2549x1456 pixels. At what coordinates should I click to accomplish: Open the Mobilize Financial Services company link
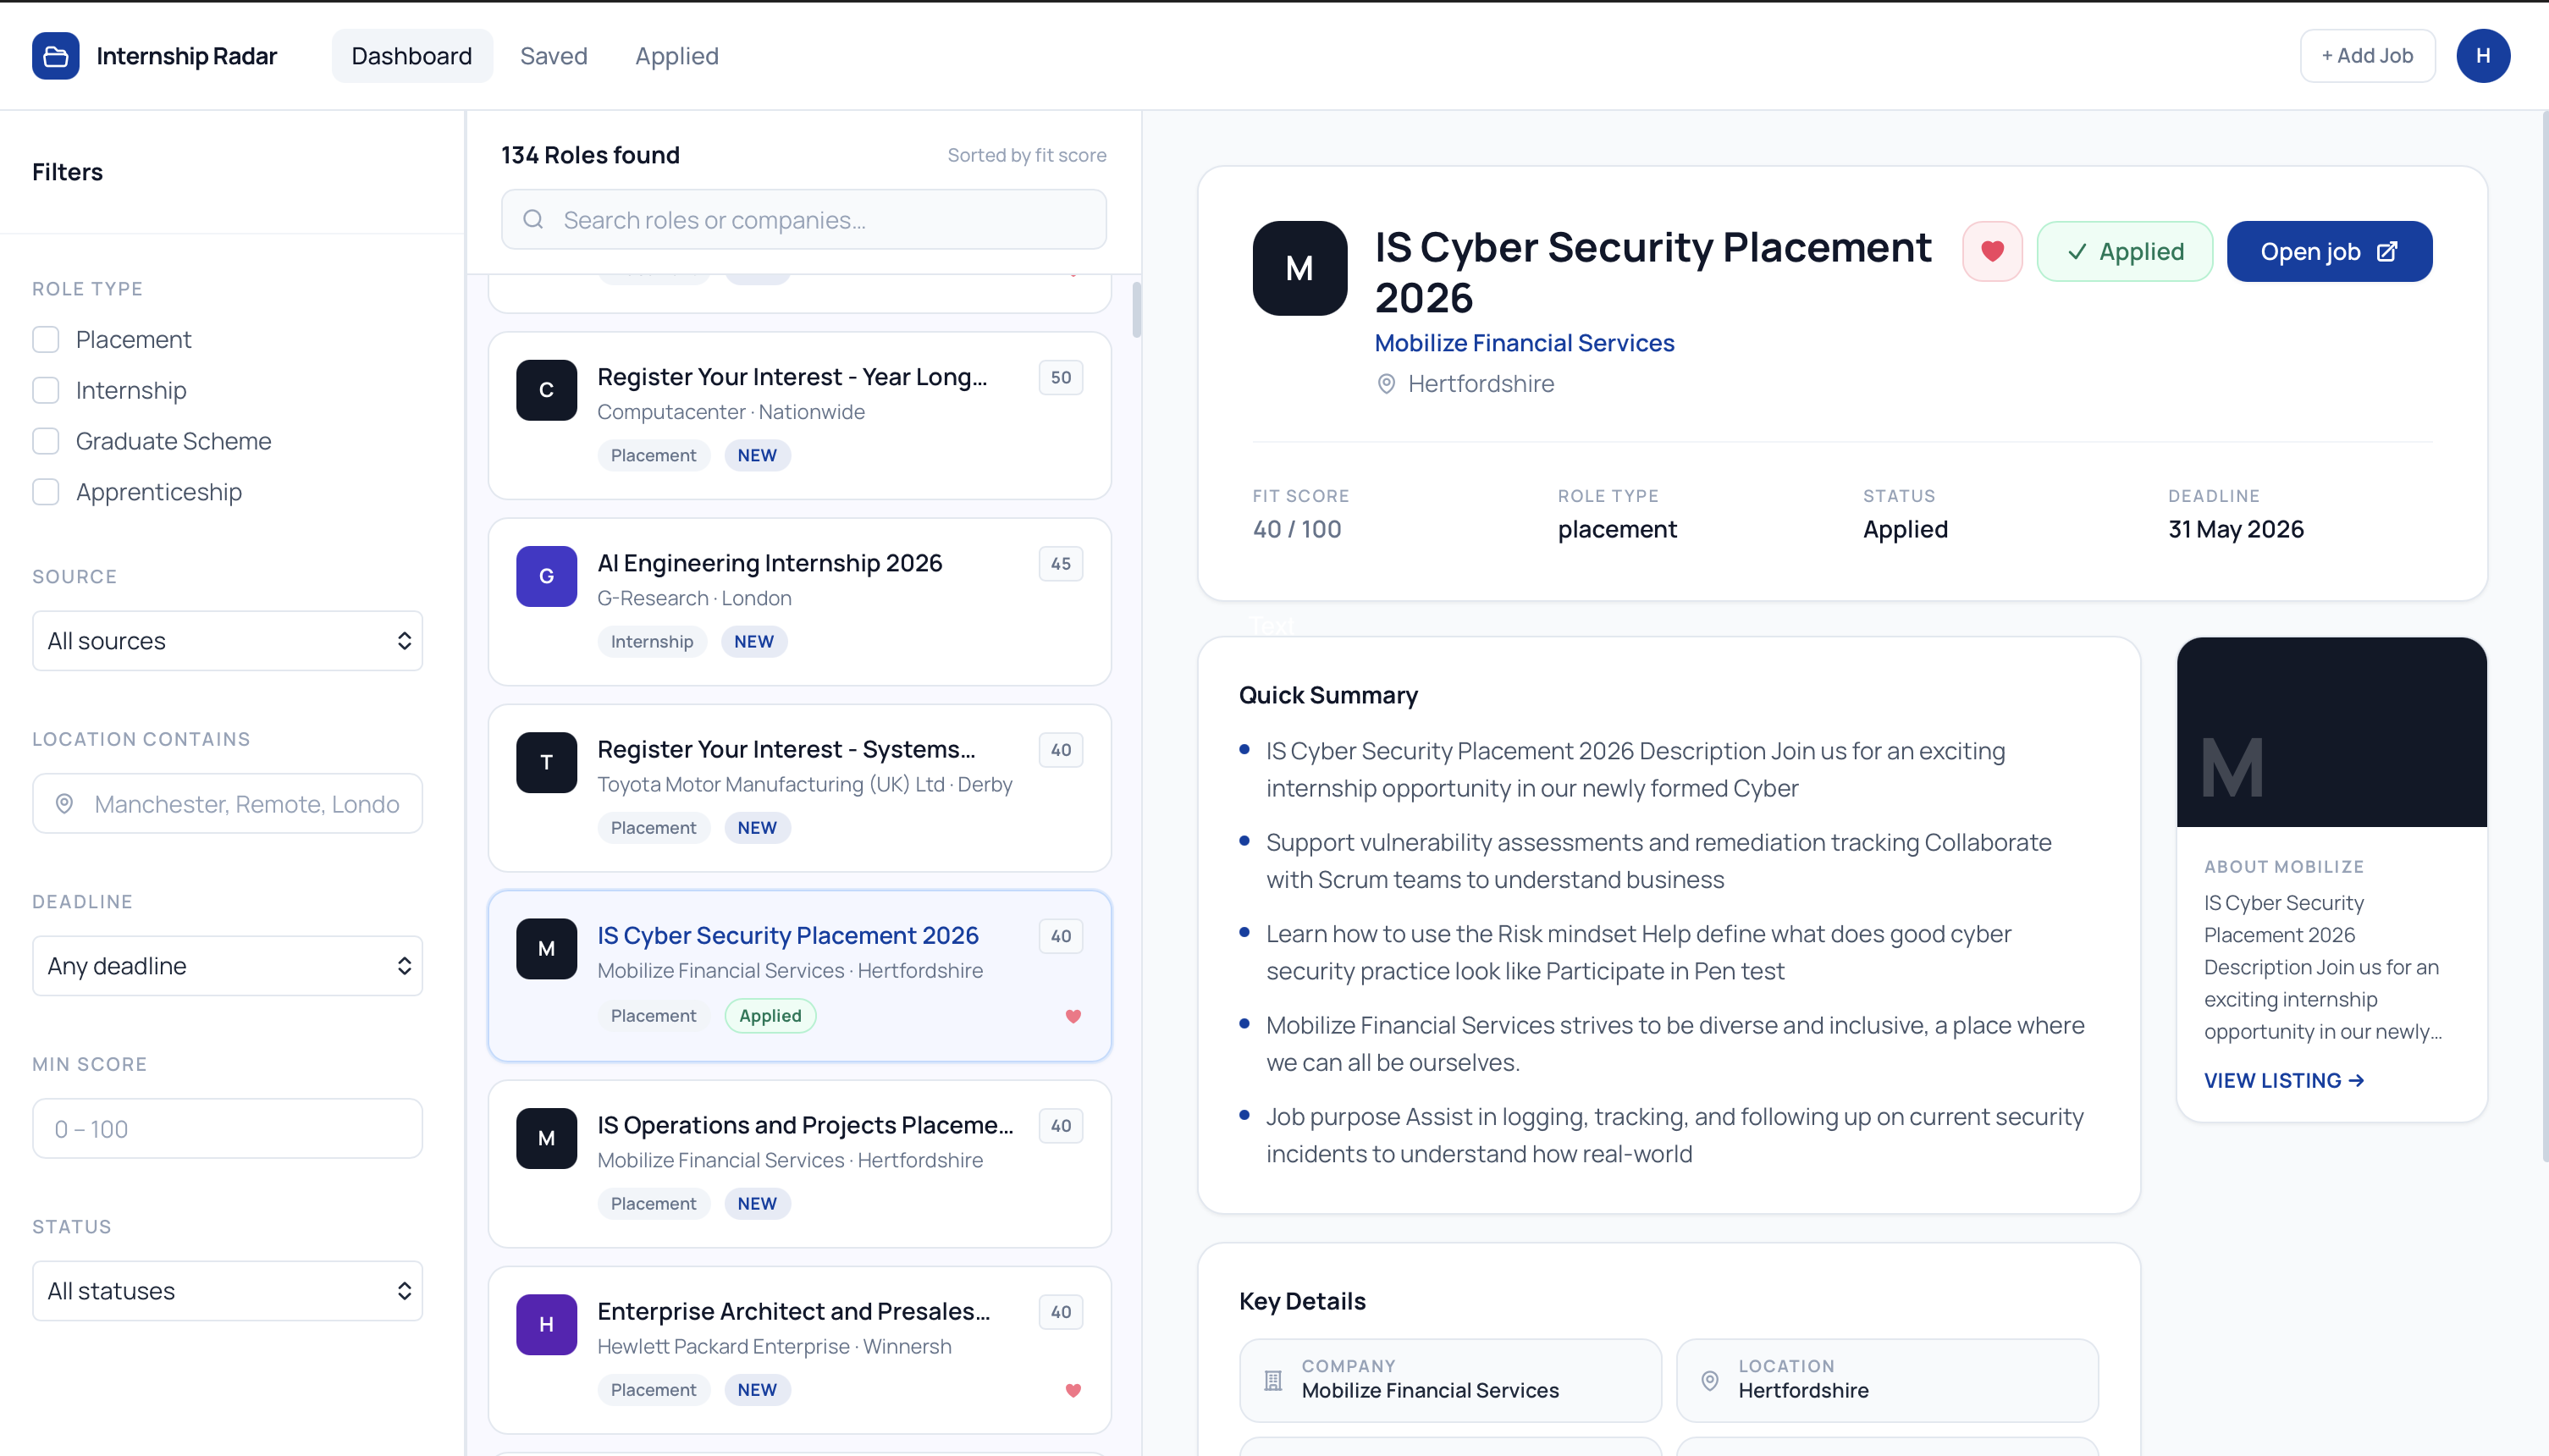1524,343
